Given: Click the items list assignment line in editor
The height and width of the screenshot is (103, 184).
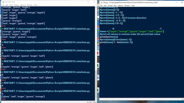Looking at the screenshot, I should pos(132,31).
